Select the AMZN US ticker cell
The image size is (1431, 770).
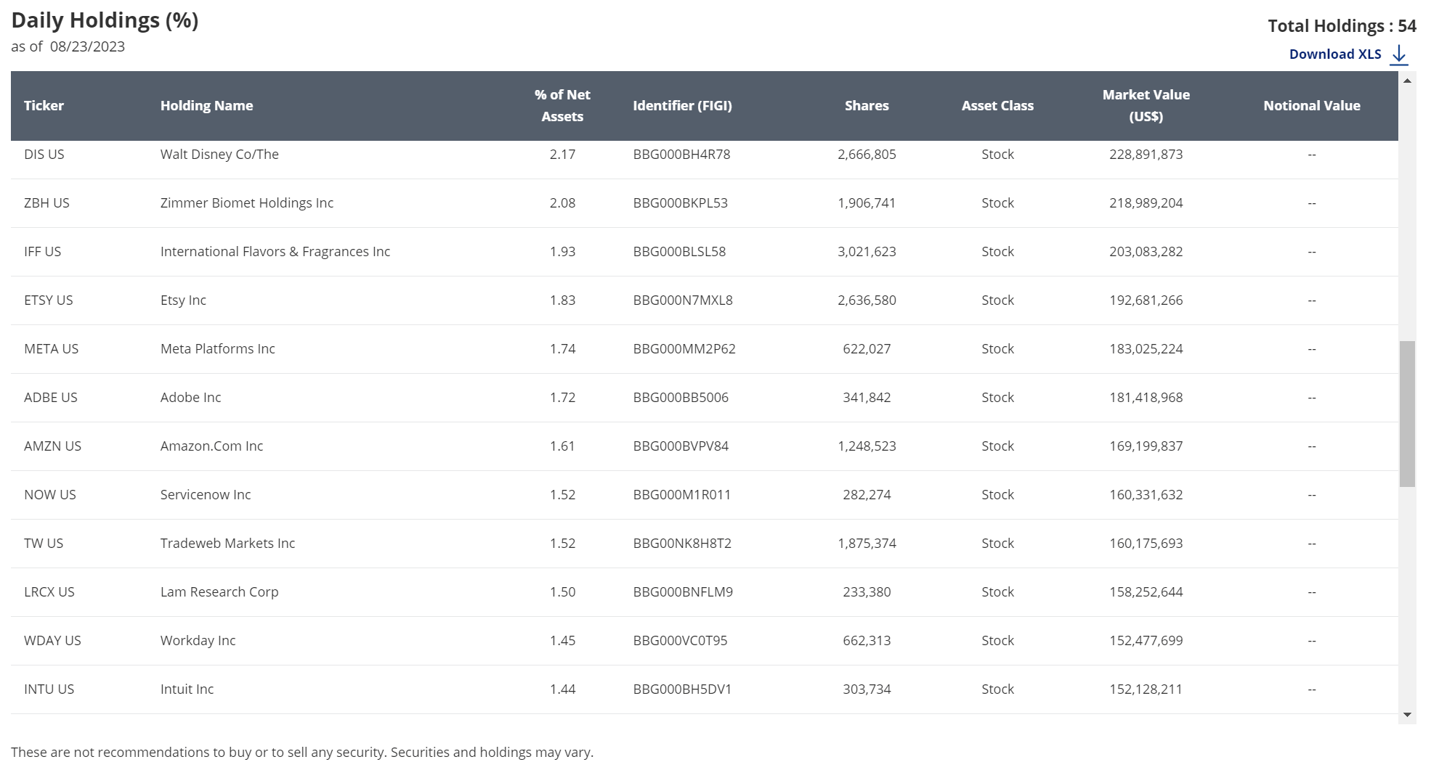(52, 446)
